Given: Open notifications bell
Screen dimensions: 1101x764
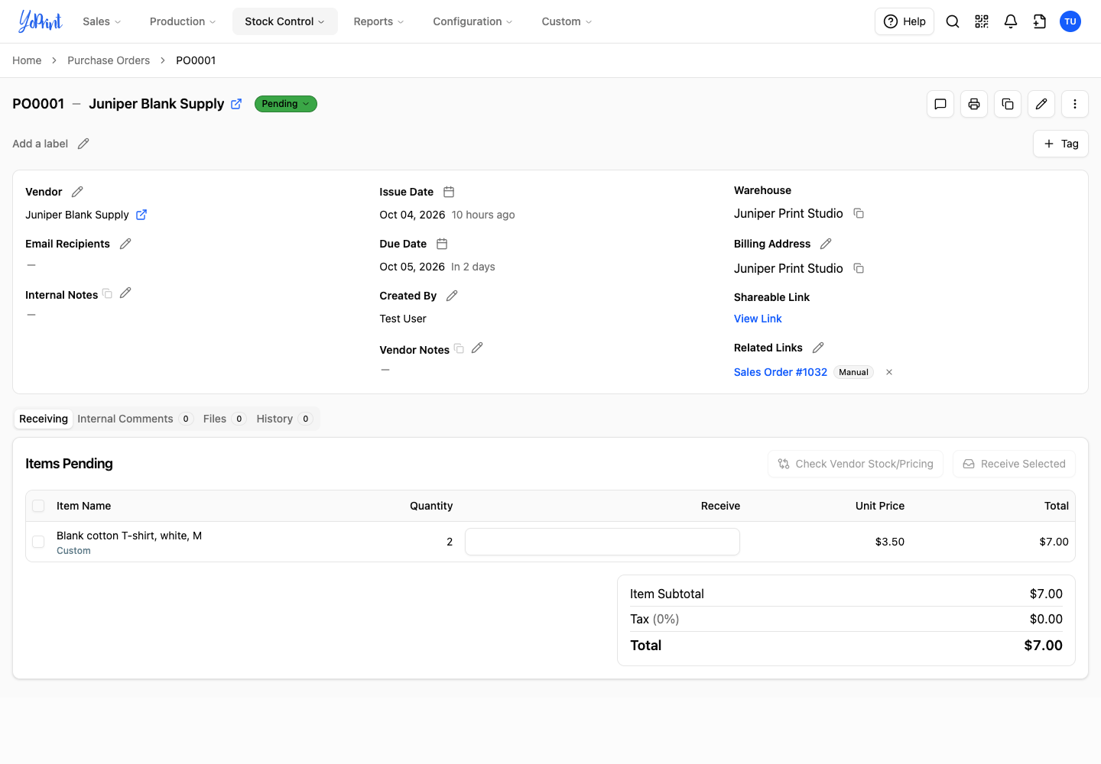Looking at the screenshot, I should [x=1011, y=21].
